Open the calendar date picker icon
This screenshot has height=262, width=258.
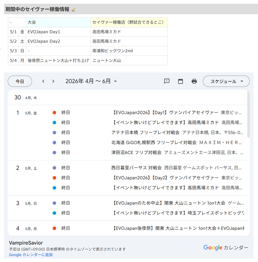point(180,81)
